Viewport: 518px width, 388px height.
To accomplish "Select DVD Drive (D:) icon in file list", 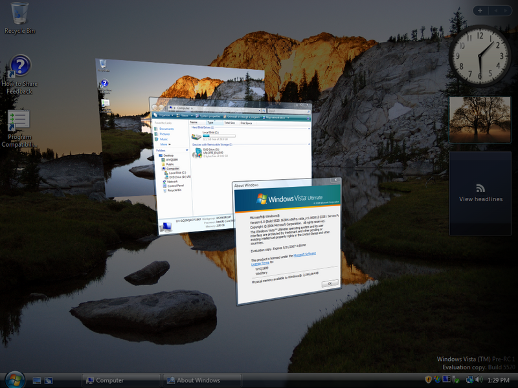I will click(197, 153).
